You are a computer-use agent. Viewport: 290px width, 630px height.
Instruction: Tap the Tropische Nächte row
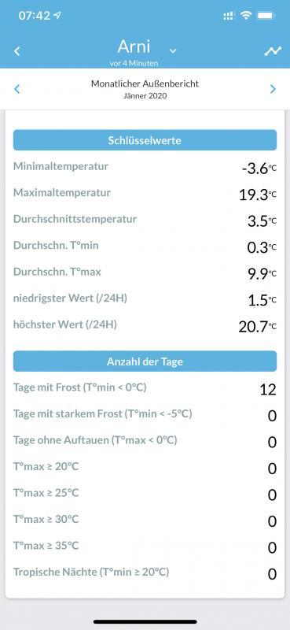tap(145, 573)
